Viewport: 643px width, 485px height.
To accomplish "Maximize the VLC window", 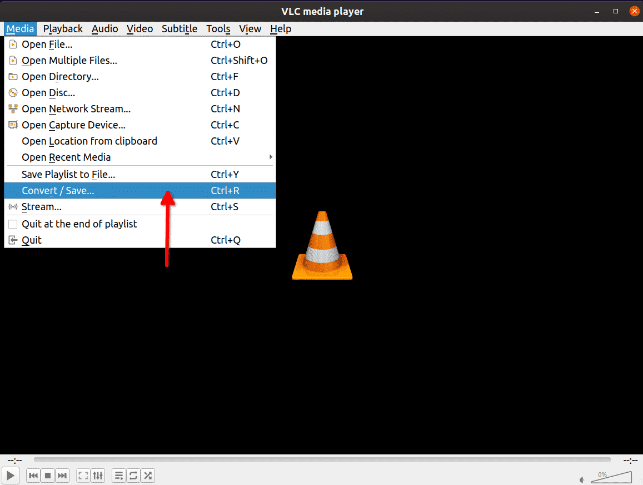I will point(616,12).
